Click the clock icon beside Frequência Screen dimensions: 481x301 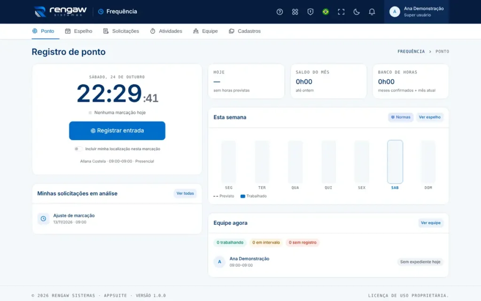pyautogui.click(x=101, y=12)
